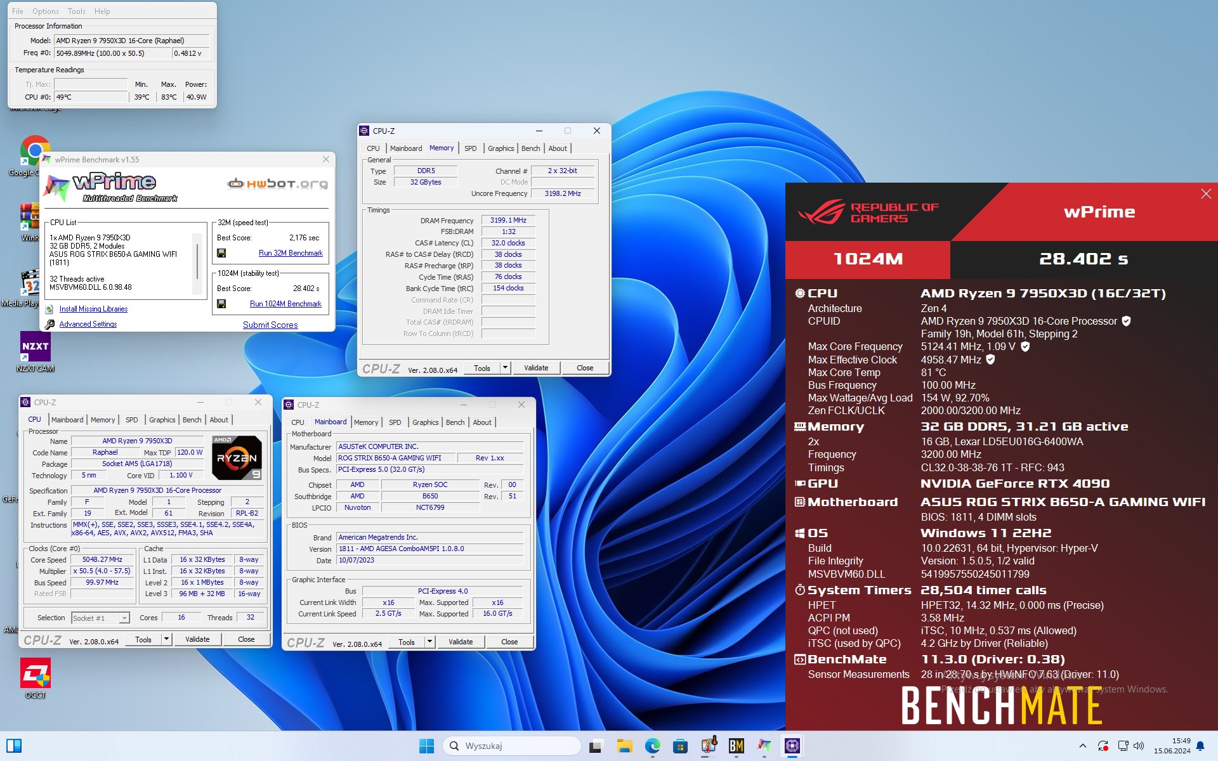This screenshot has width=1218, height=761.
Task: Click wPrime CPU List scrollbar
Action: 197,263
